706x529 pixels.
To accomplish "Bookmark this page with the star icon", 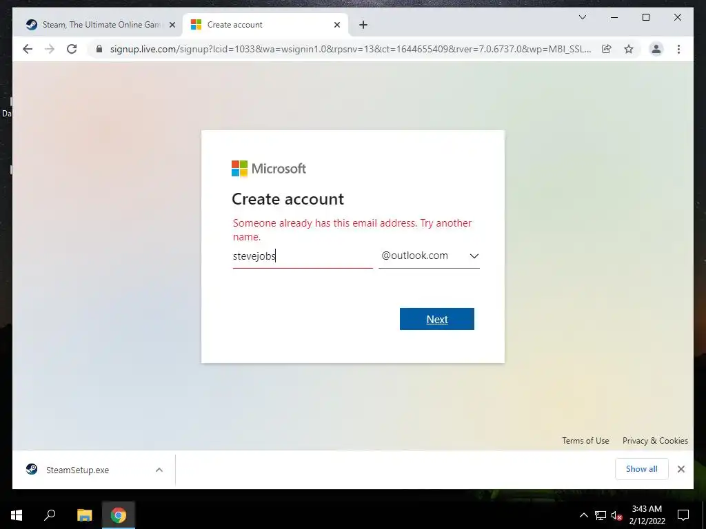I will (629, 49).
